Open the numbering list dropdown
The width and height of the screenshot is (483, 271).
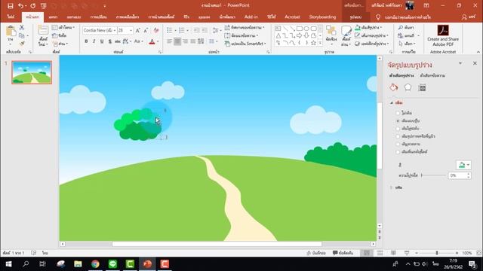(188, 30)
